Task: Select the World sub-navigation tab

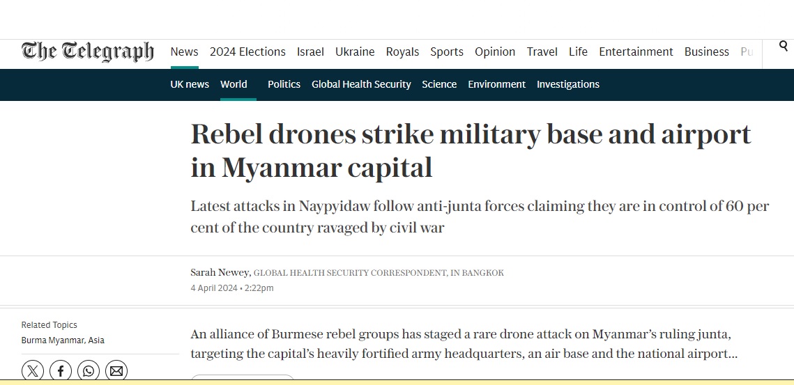Action: coord(234,84)
